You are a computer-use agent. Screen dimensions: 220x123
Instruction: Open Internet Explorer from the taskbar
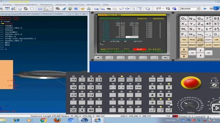tap(16, 120)
